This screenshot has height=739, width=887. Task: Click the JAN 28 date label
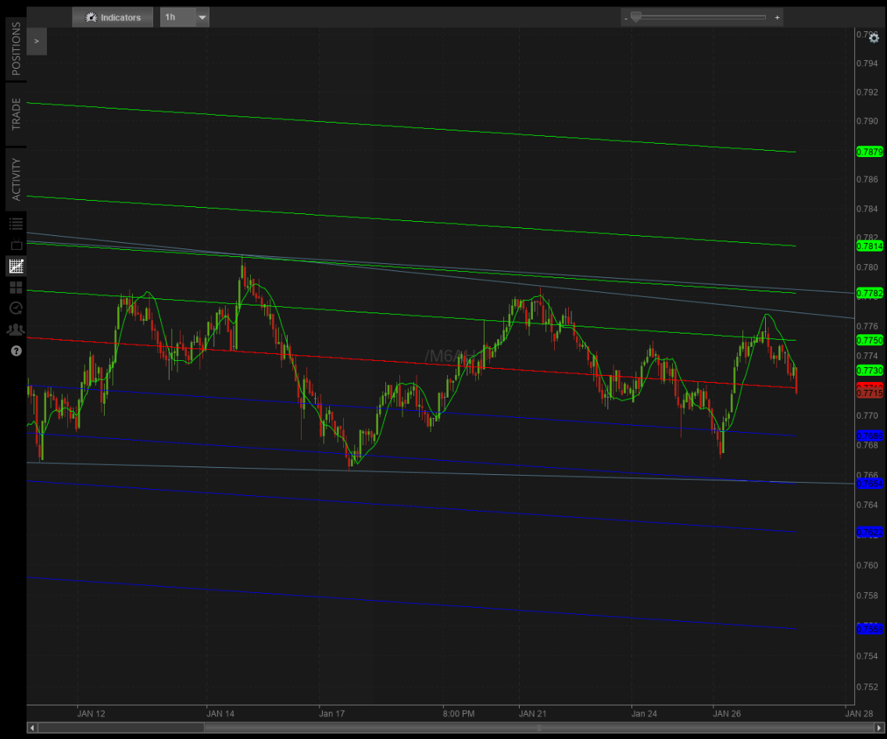(x=860, y=713)
